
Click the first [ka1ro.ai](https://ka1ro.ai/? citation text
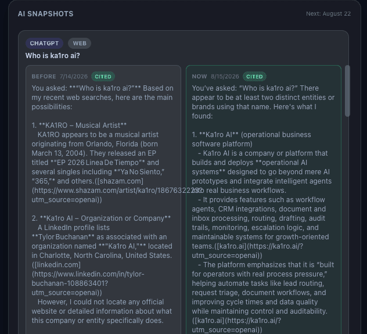tap(247, 246)
